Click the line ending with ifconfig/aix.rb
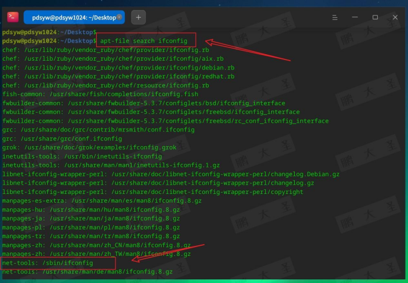The width and height of the screenshot is (408, 283). click(113, 59)
